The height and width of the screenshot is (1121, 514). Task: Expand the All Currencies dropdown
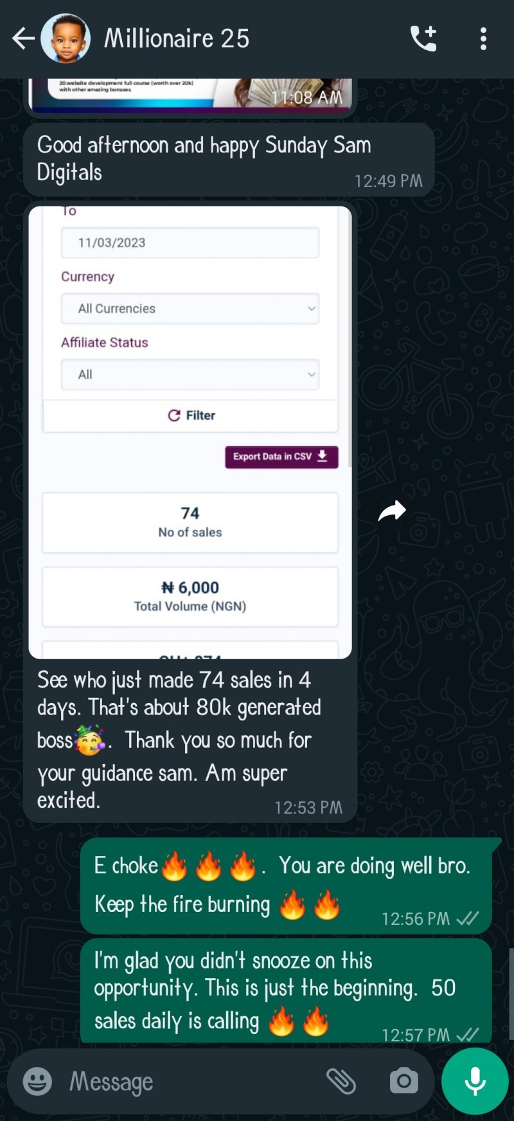point(190,309)
